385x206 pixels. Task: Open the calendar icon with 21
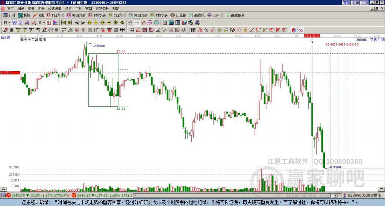[x=165, y=23]
